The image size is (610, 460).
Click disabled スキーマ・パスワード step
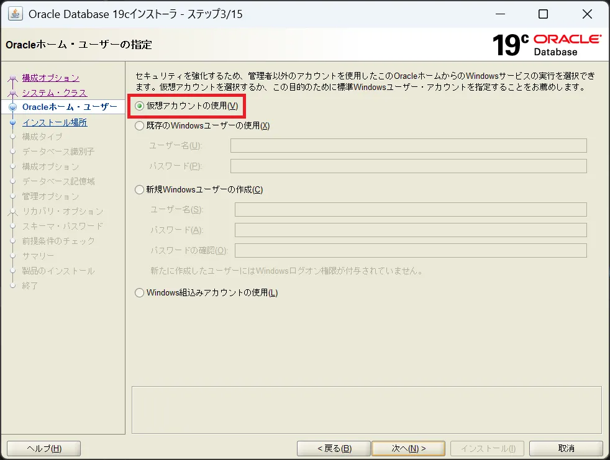[63, 226]
